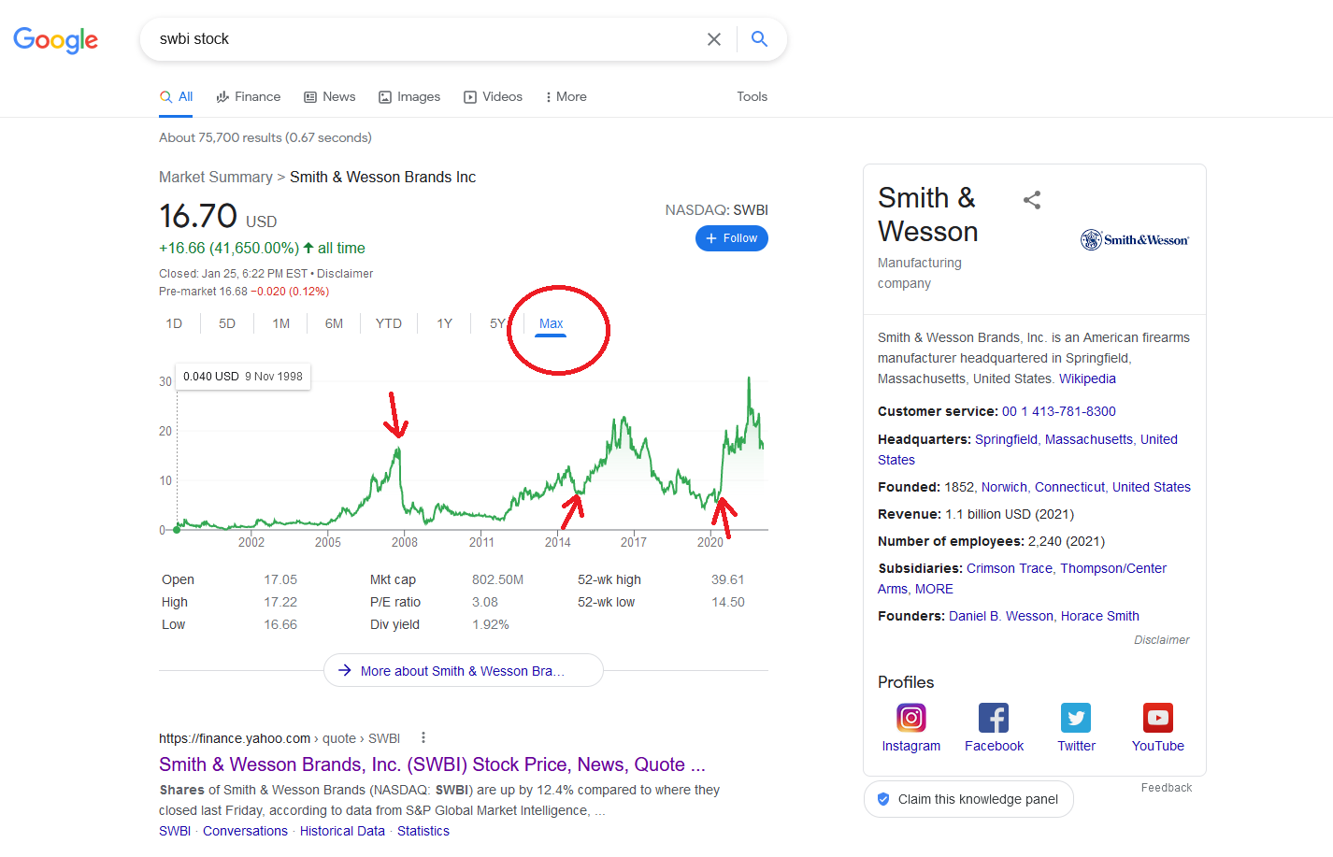Click the share icon beside Smith & Wesson
This screenshot has height=857, width=1333.
1032,200
